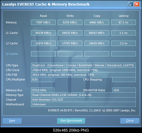Click the empty CPU Stepping field

(124, 79)
